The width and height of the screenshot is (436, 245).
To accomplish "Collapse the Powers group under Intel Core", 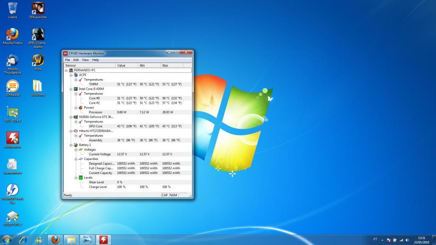I will (76, 108).
